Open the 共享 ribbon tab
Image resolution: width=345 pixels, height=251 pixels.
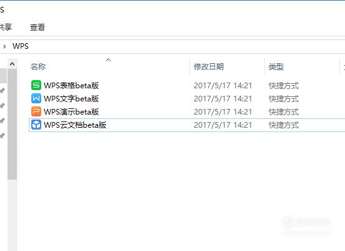point(6,28)
